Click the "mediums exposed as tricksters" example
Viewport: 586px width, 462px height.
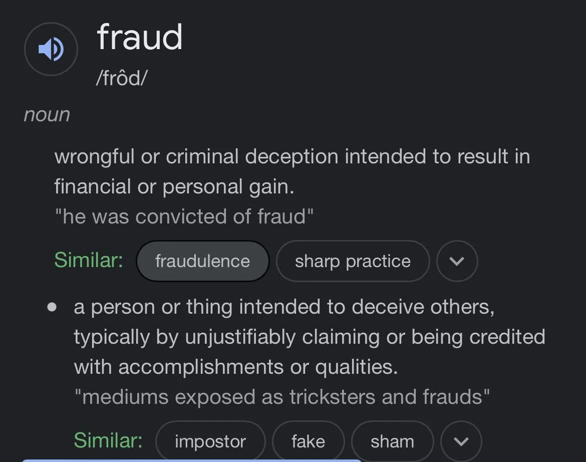pos(282,396)
